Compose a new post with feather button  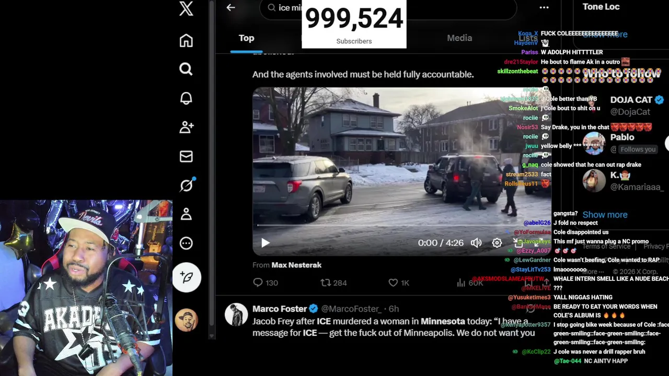(x=187, y=277)
